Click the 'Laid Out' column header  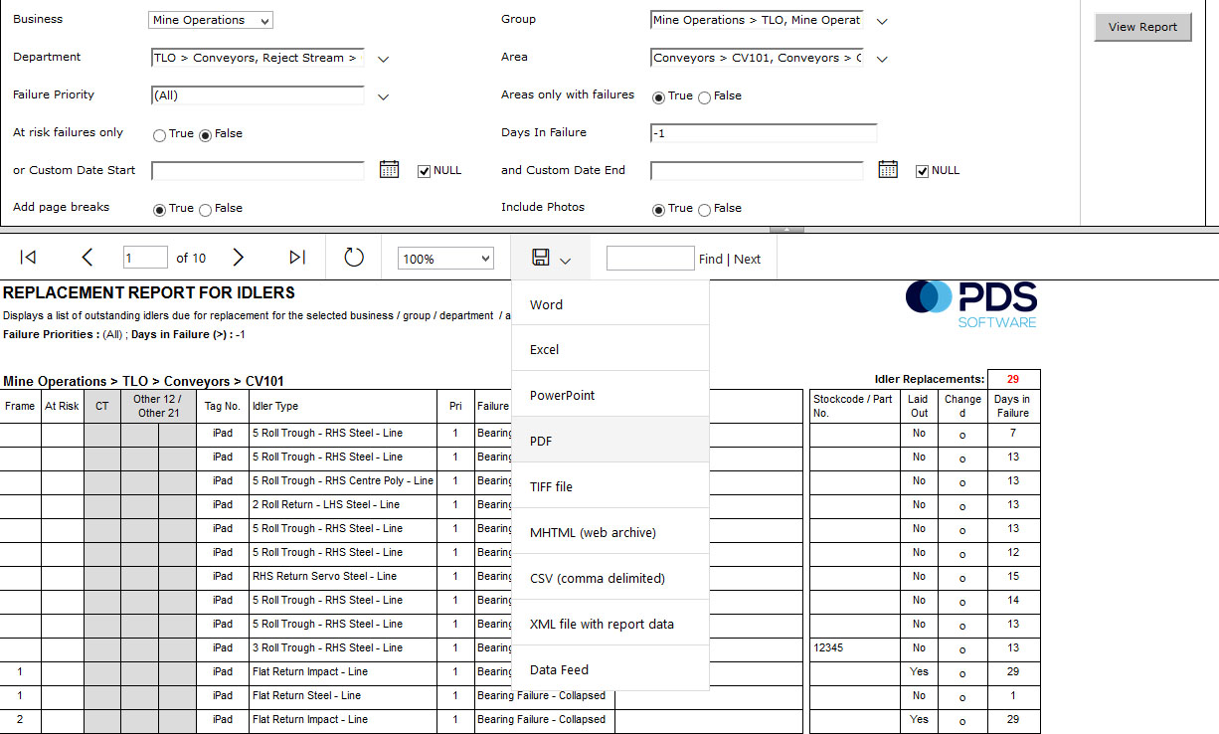click(x=919, y=406)
